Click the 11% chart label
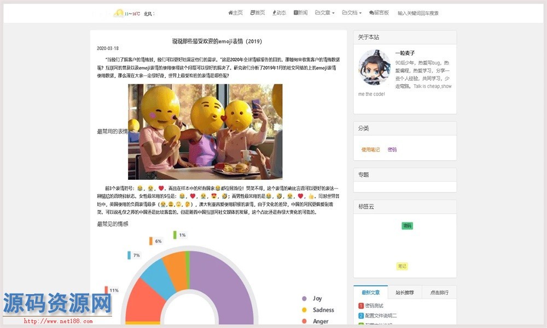This screenshot has width=547, height=328. 114,290
